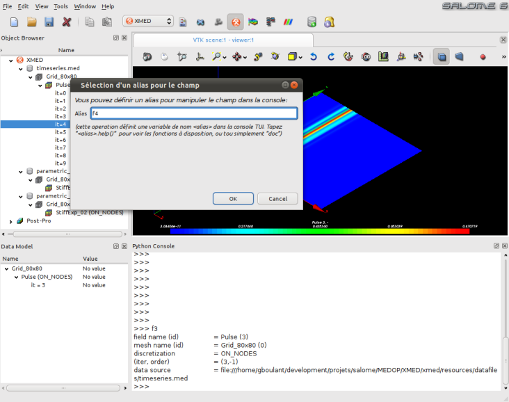Select the it=5 tree row

(60, 132)
